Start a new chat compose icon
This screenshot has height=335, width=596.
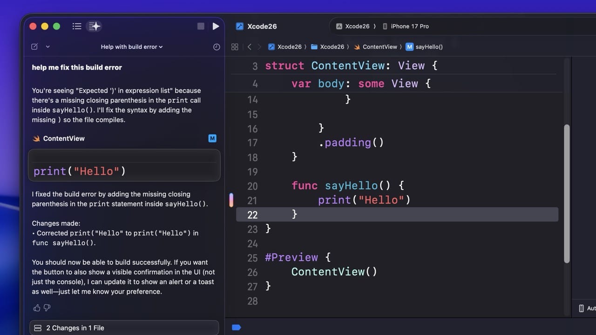34,47
